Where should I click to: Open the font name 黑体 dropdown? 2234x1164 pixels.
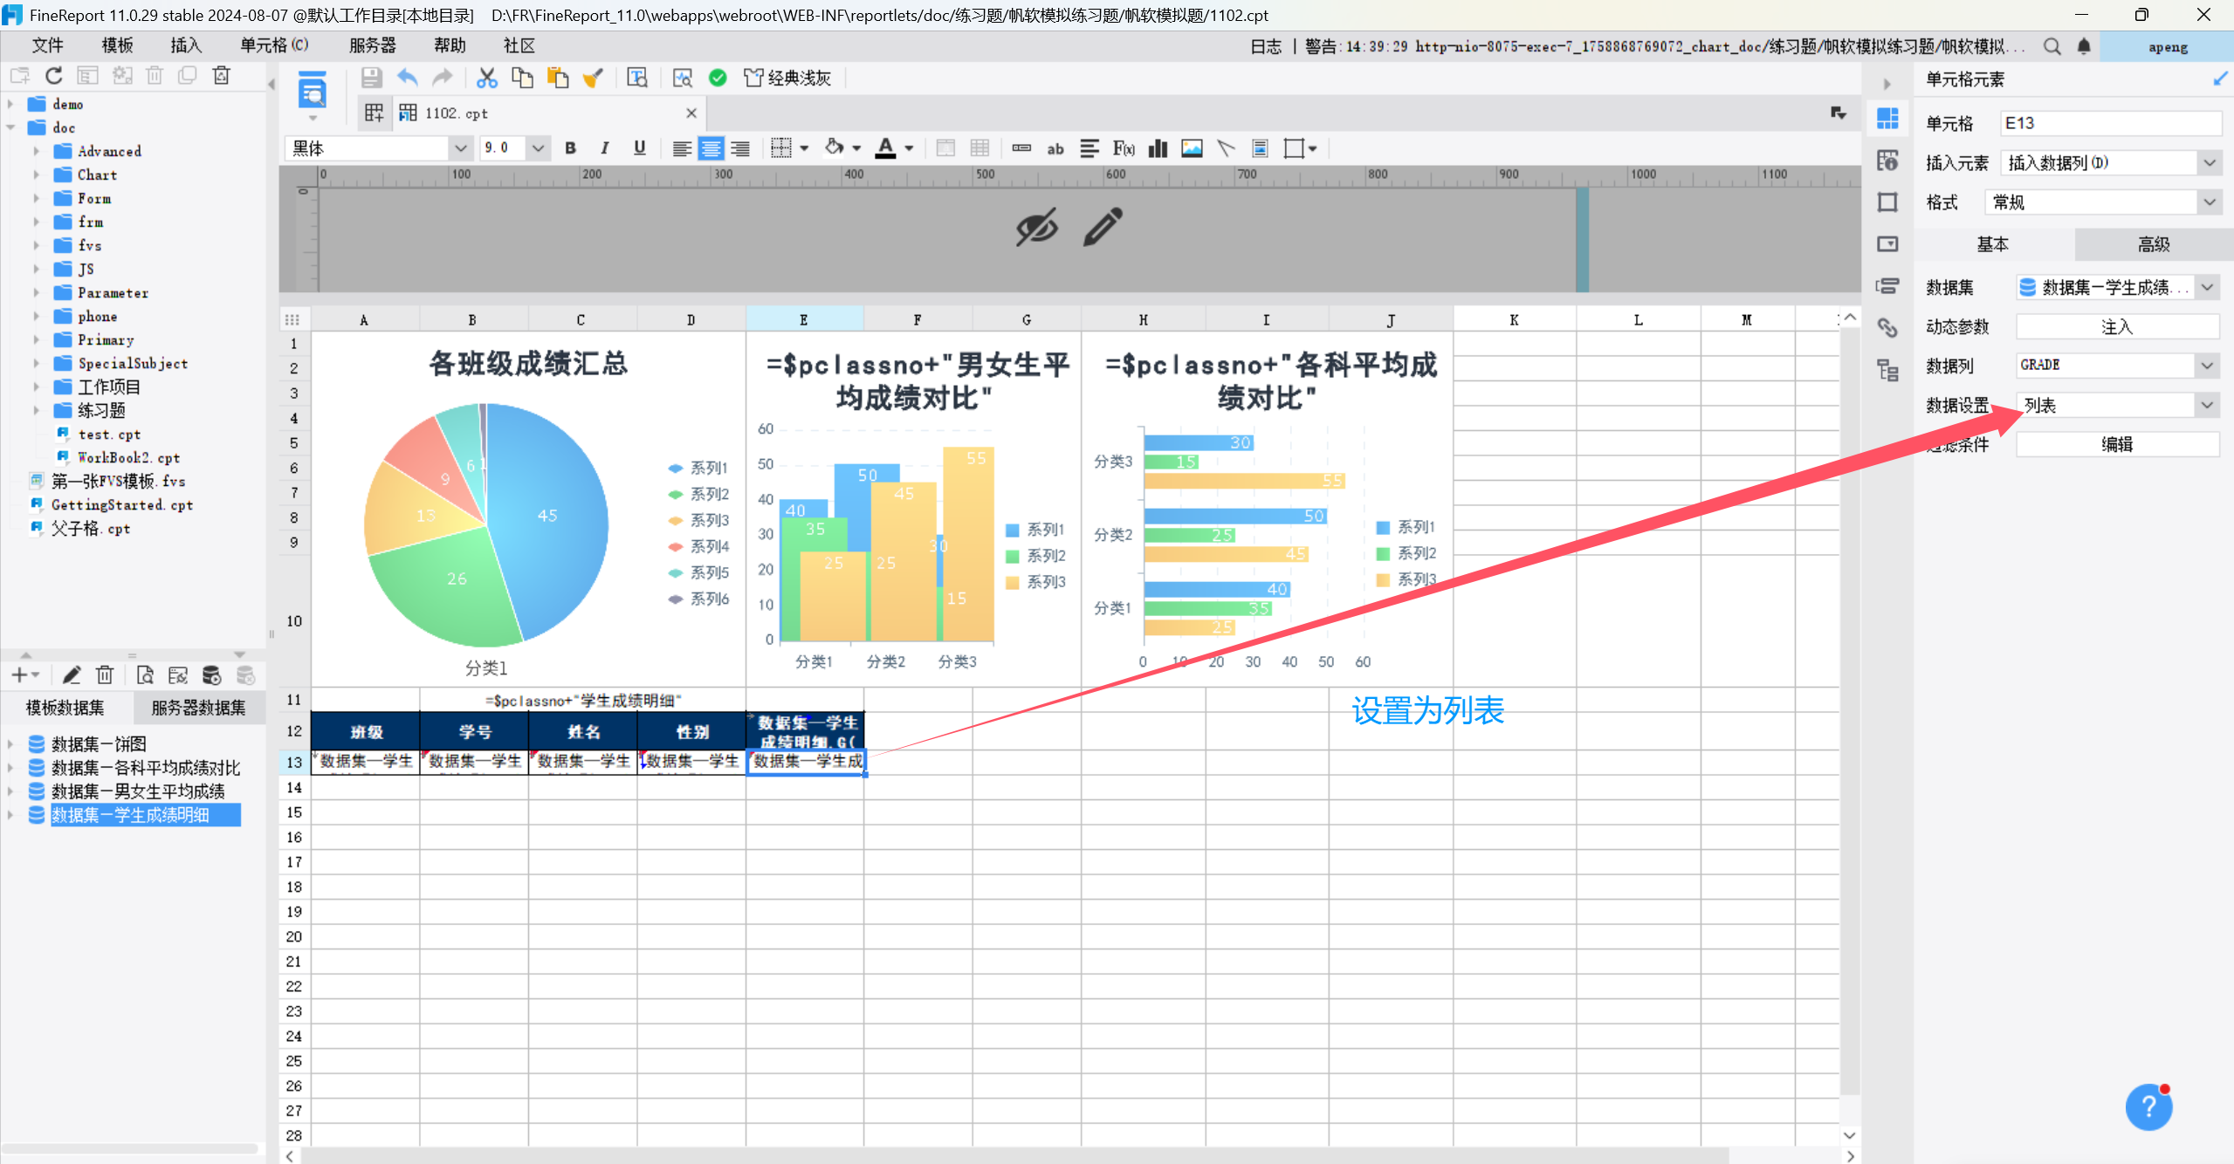click(460, 148)
